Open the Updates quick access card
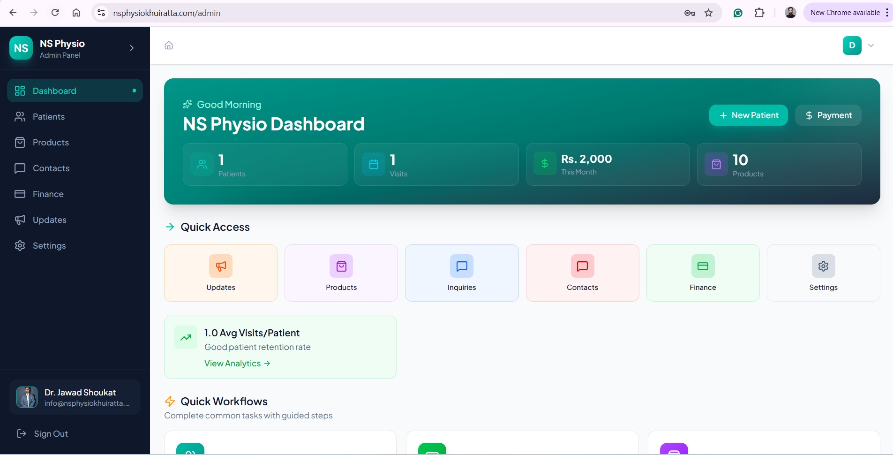This screenshot has height=455, width=893. click(221, 273)
